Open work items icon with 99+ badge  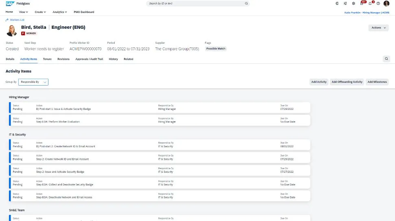click(x=362, y=3)
